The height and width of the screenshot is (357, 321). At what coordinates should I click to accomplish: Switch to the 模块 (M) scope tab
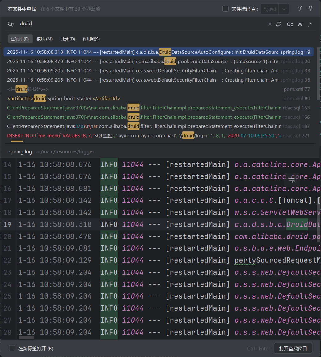(x=44, y=39)
